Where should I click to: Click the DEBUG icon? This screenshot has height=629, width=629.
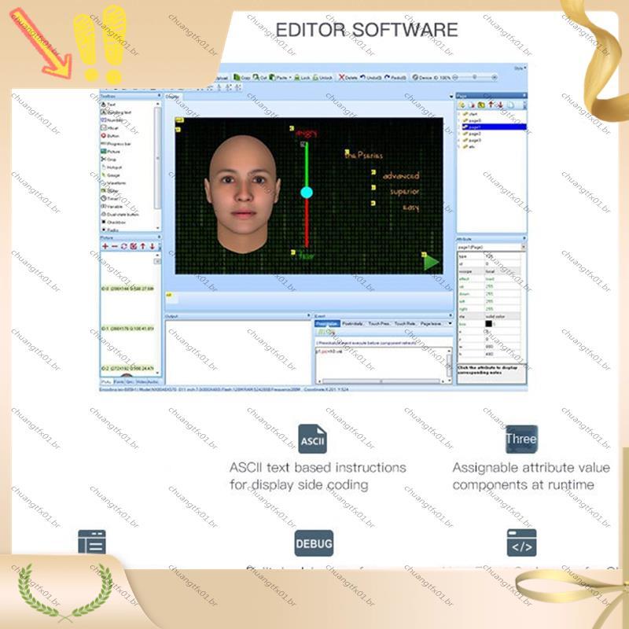[x=314, y=543]
